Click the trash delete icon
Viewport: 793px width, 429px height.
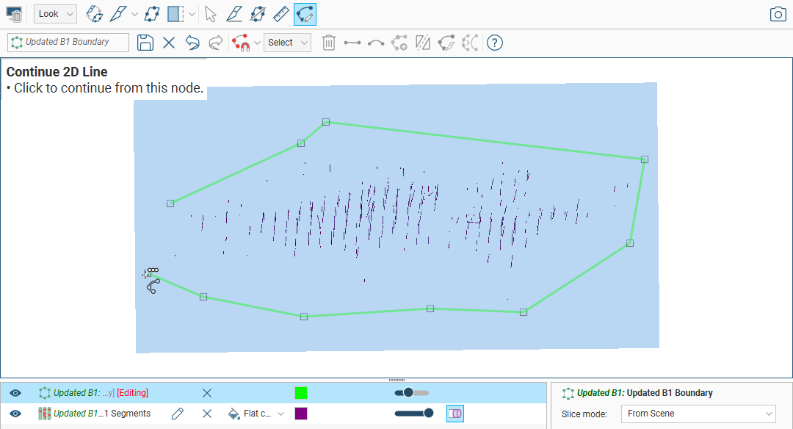click(x=329, y=43)
